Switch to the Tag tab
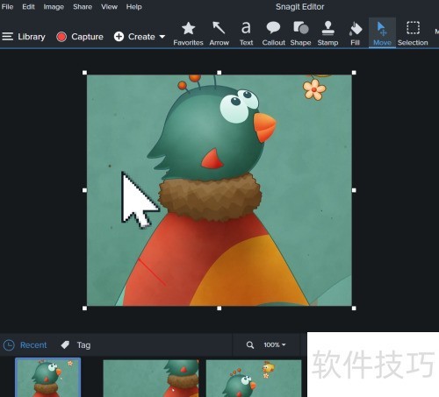439x397 pixels. [x=76, y=345]
